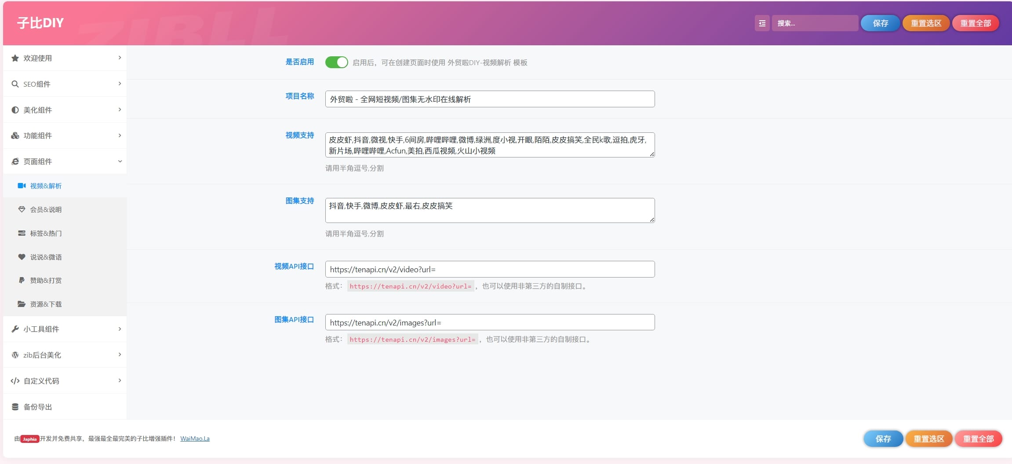Click the red images?url= format code sample

(x=412, y=340)
